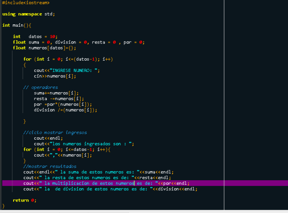This screenshot has height=213, width=288.
Task: Click the closing brace after the division line
Action: (x=25, y=121)
